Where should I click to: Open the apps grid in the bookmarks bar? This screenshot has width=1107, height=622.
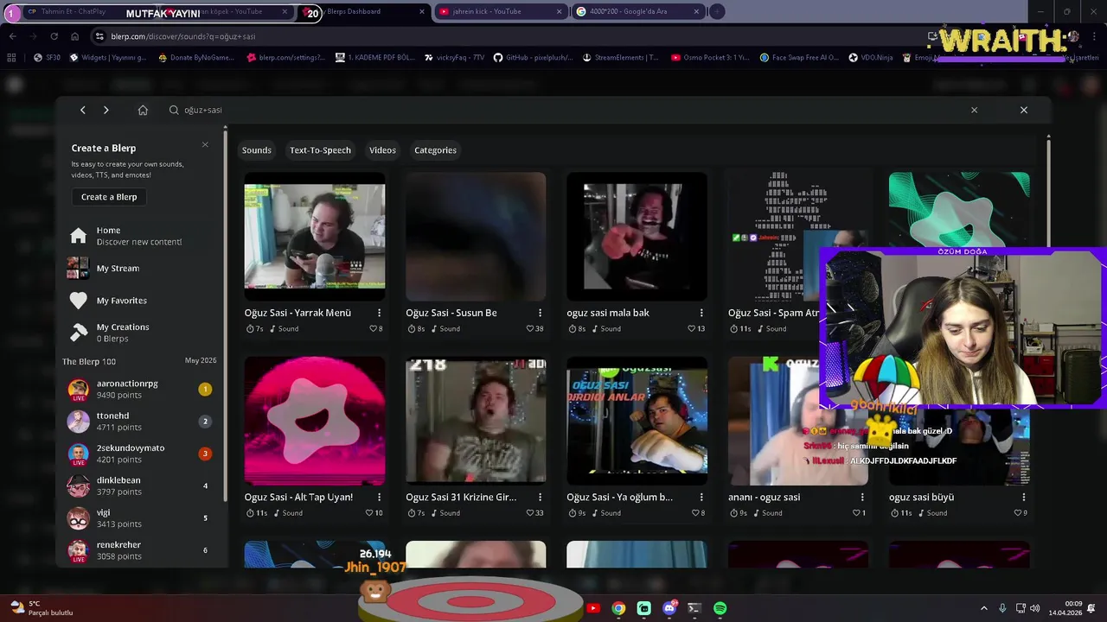[11, 58]
